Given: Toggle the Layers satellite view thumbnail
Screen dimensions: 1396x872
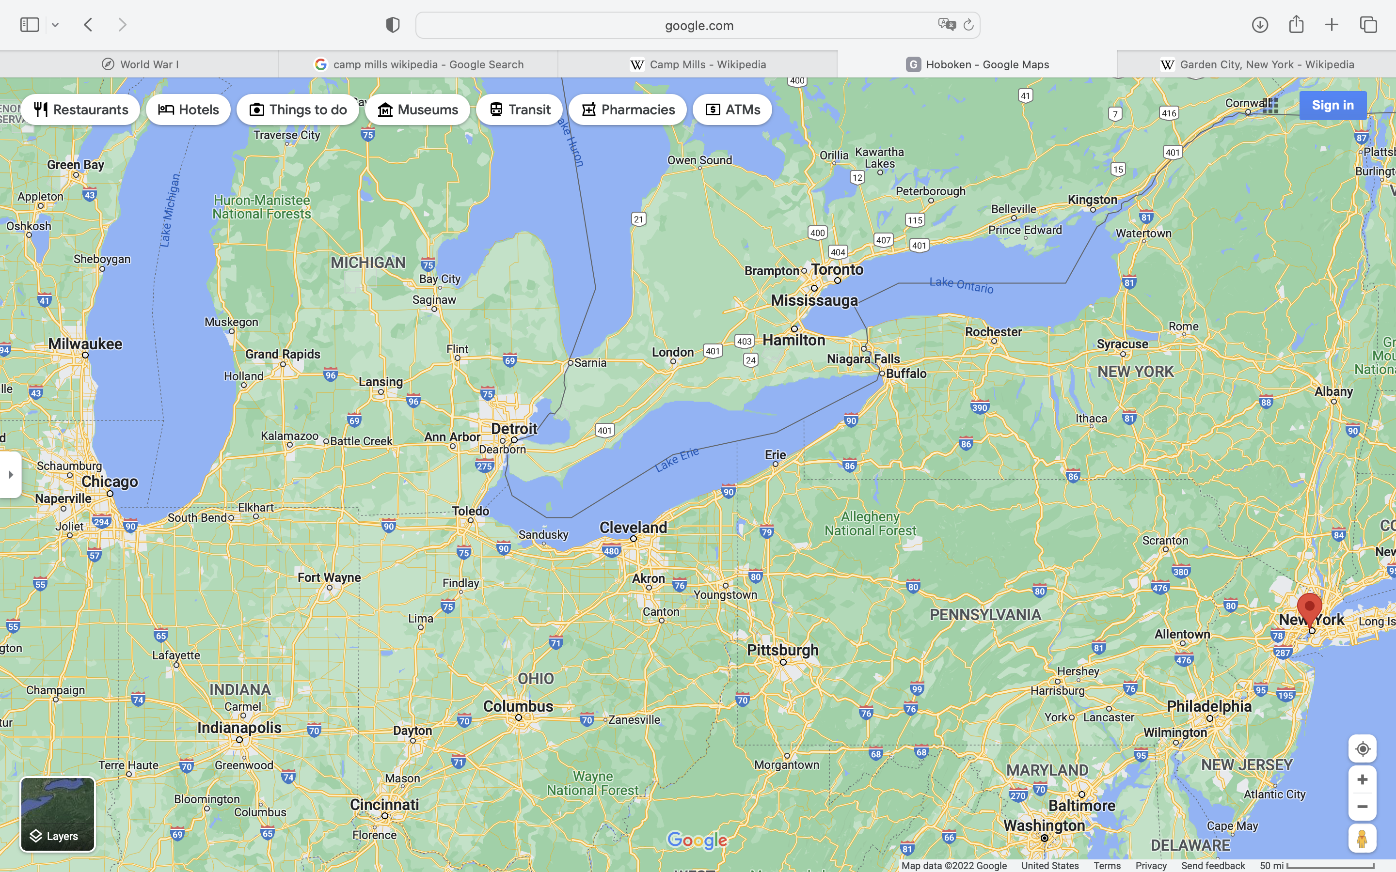Looking at the screenshot, I should tap(58, 814).
